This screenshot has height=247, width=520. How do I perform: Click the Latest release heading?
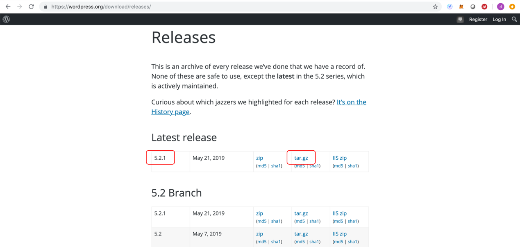184,137
